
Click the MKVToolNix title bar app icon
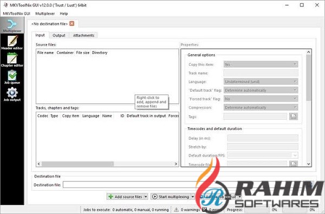(x=5, y=5)
